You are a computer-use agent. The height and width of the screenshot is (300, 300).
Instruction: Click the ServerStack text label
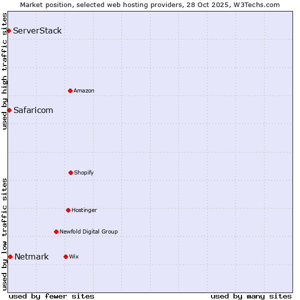(x=37, y=30)
